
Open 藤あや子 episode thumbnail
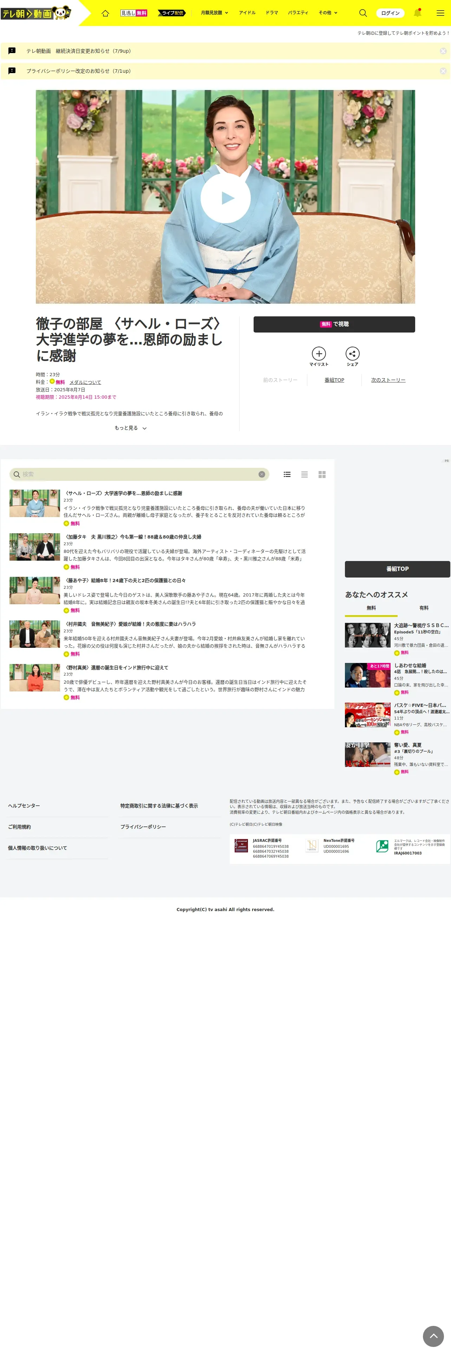pos(35,590)
